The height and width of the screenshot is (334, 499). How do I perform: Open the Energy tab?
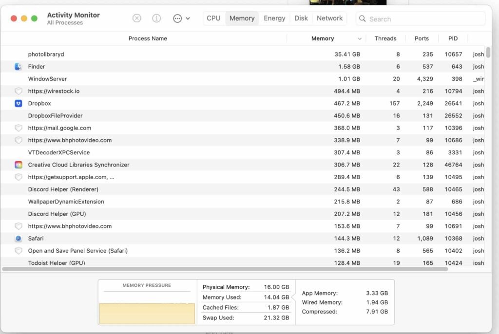(x=274, y=18)
